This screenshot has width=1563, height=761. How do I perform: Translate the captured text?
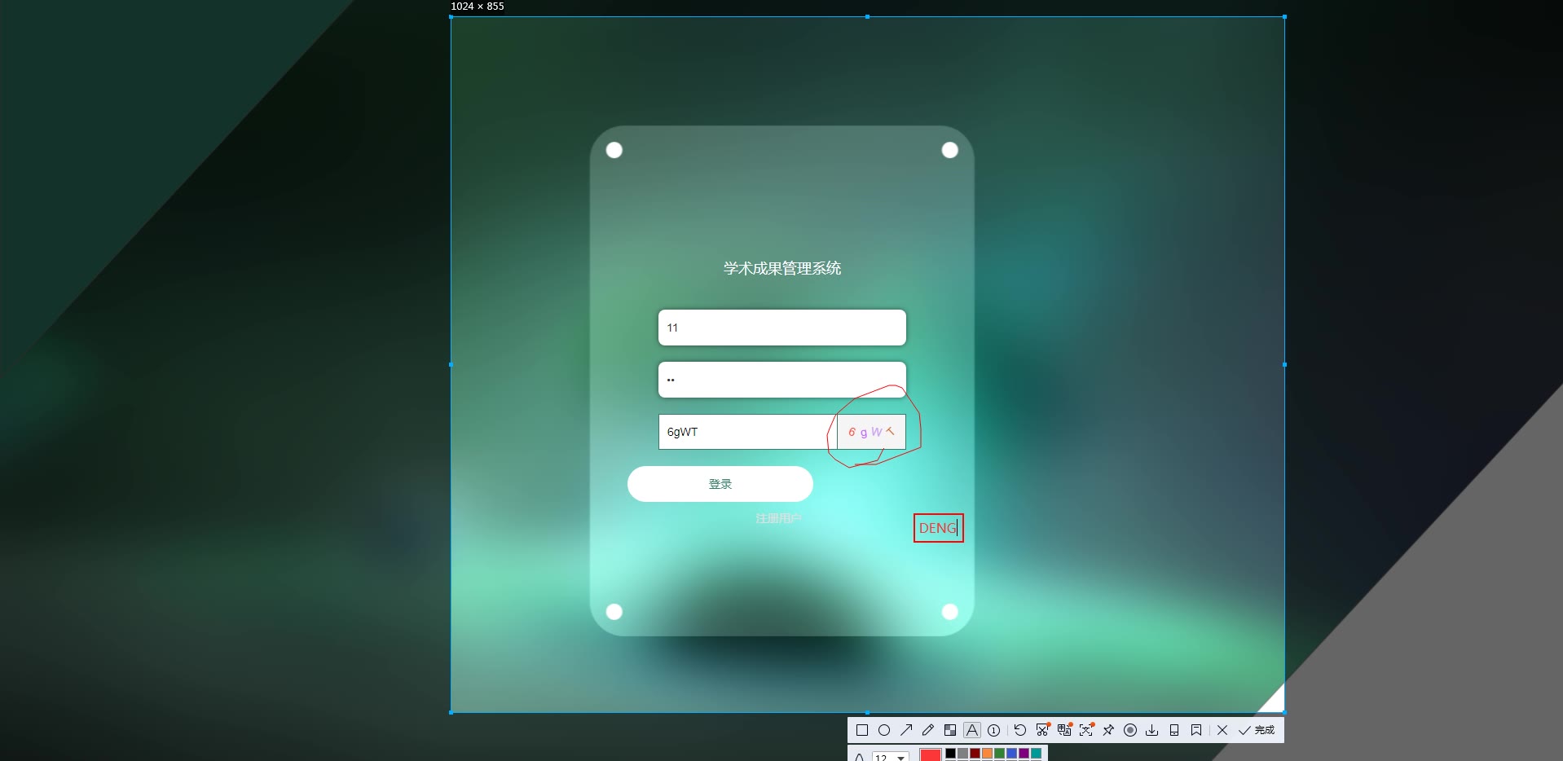click(1064, 730)
